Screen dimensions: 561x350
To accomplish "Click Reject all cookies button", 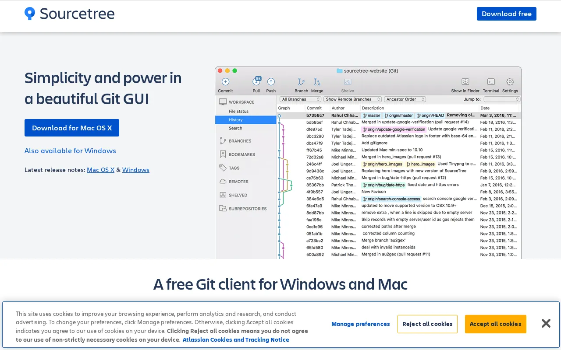I will click(x=427, y=324).
